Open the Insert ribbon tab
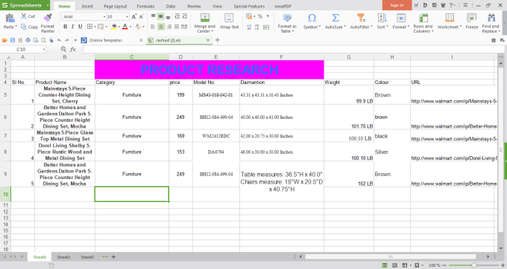507x269 pixels. point(87,6)
